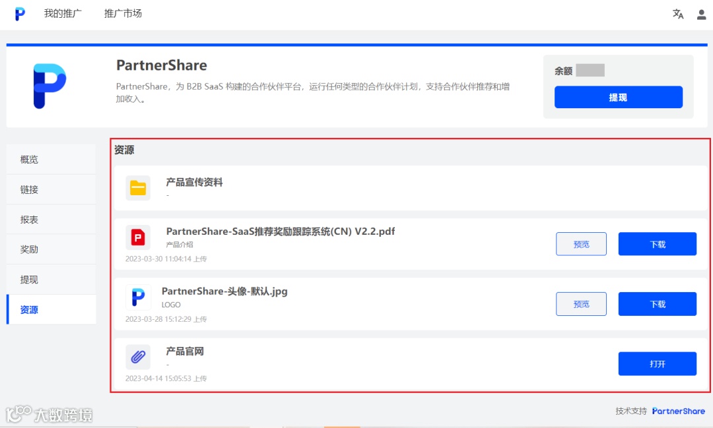Click the 余额 balance label
This screenshot has height=428, width=713.
[x=563, y=71]
